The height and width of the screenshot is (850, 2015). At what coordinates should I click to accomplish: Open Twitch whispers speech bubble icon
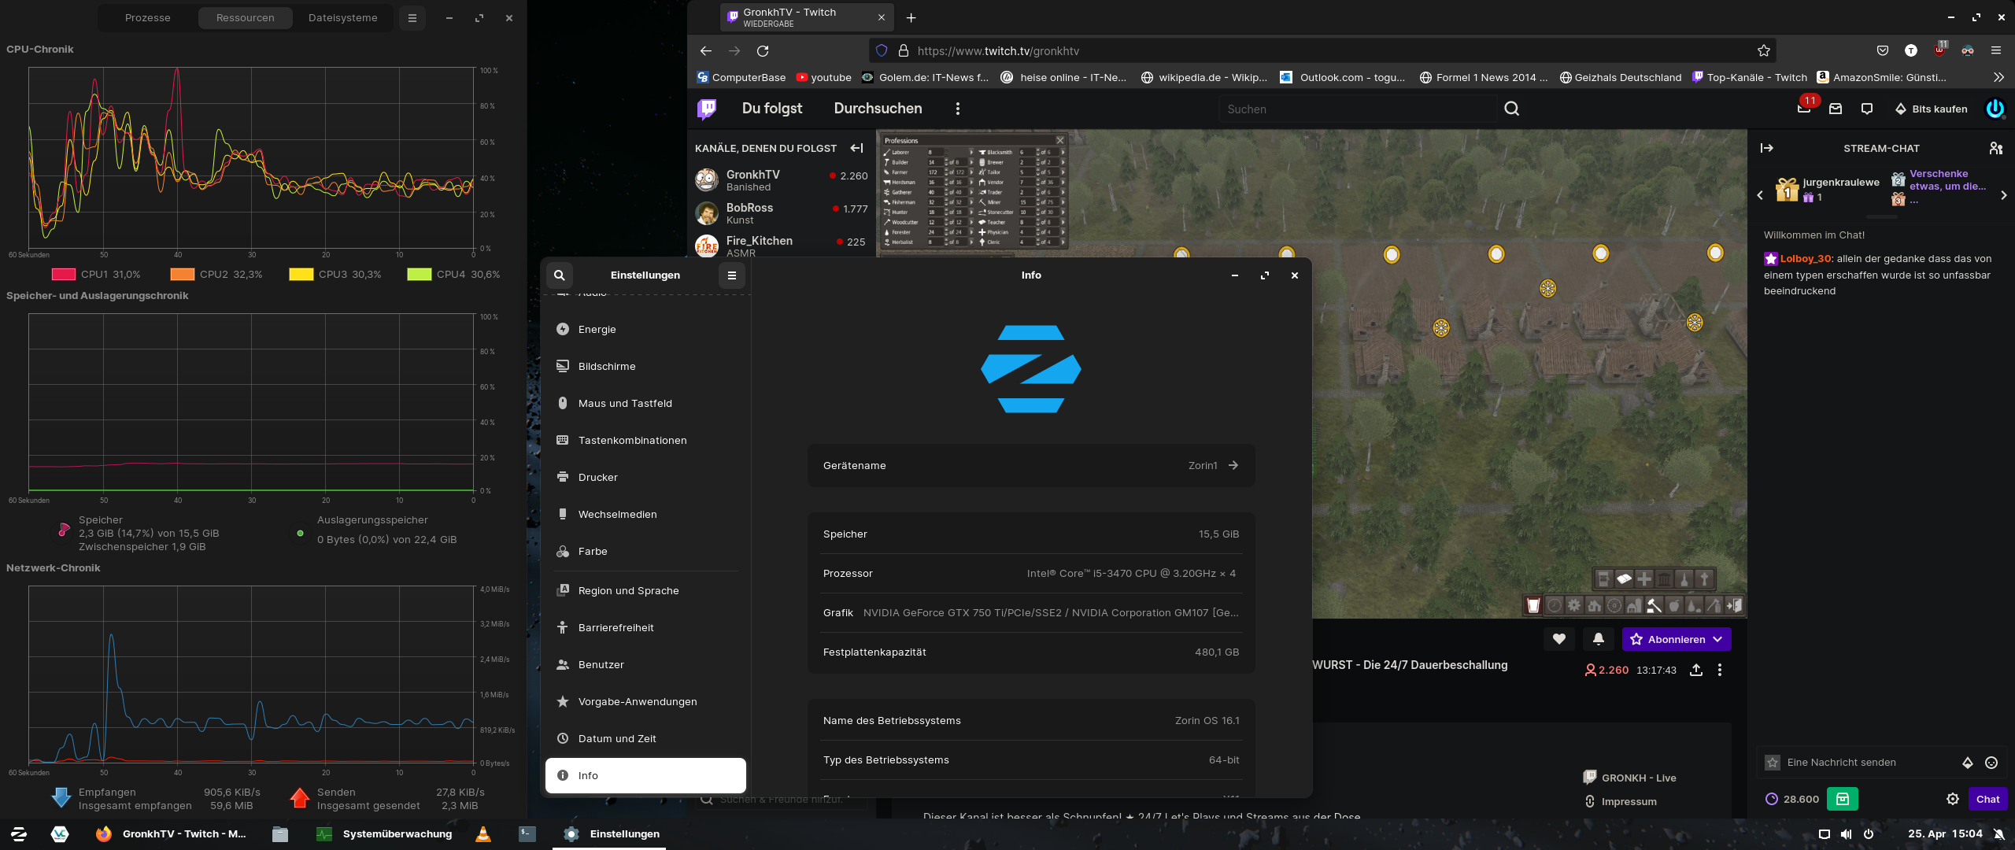click(1867, 109)
